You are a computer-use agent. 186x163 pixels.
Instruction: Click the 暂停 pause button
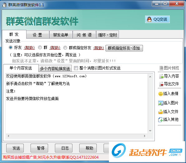point(39,148)
